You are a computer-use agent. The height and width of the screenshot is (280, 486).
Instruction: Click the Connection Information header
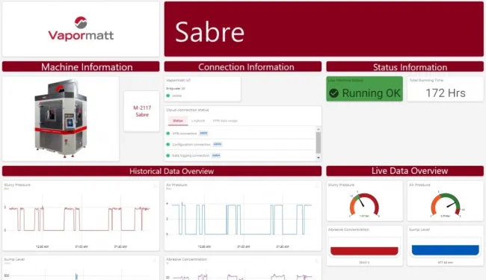coord(243,66)
